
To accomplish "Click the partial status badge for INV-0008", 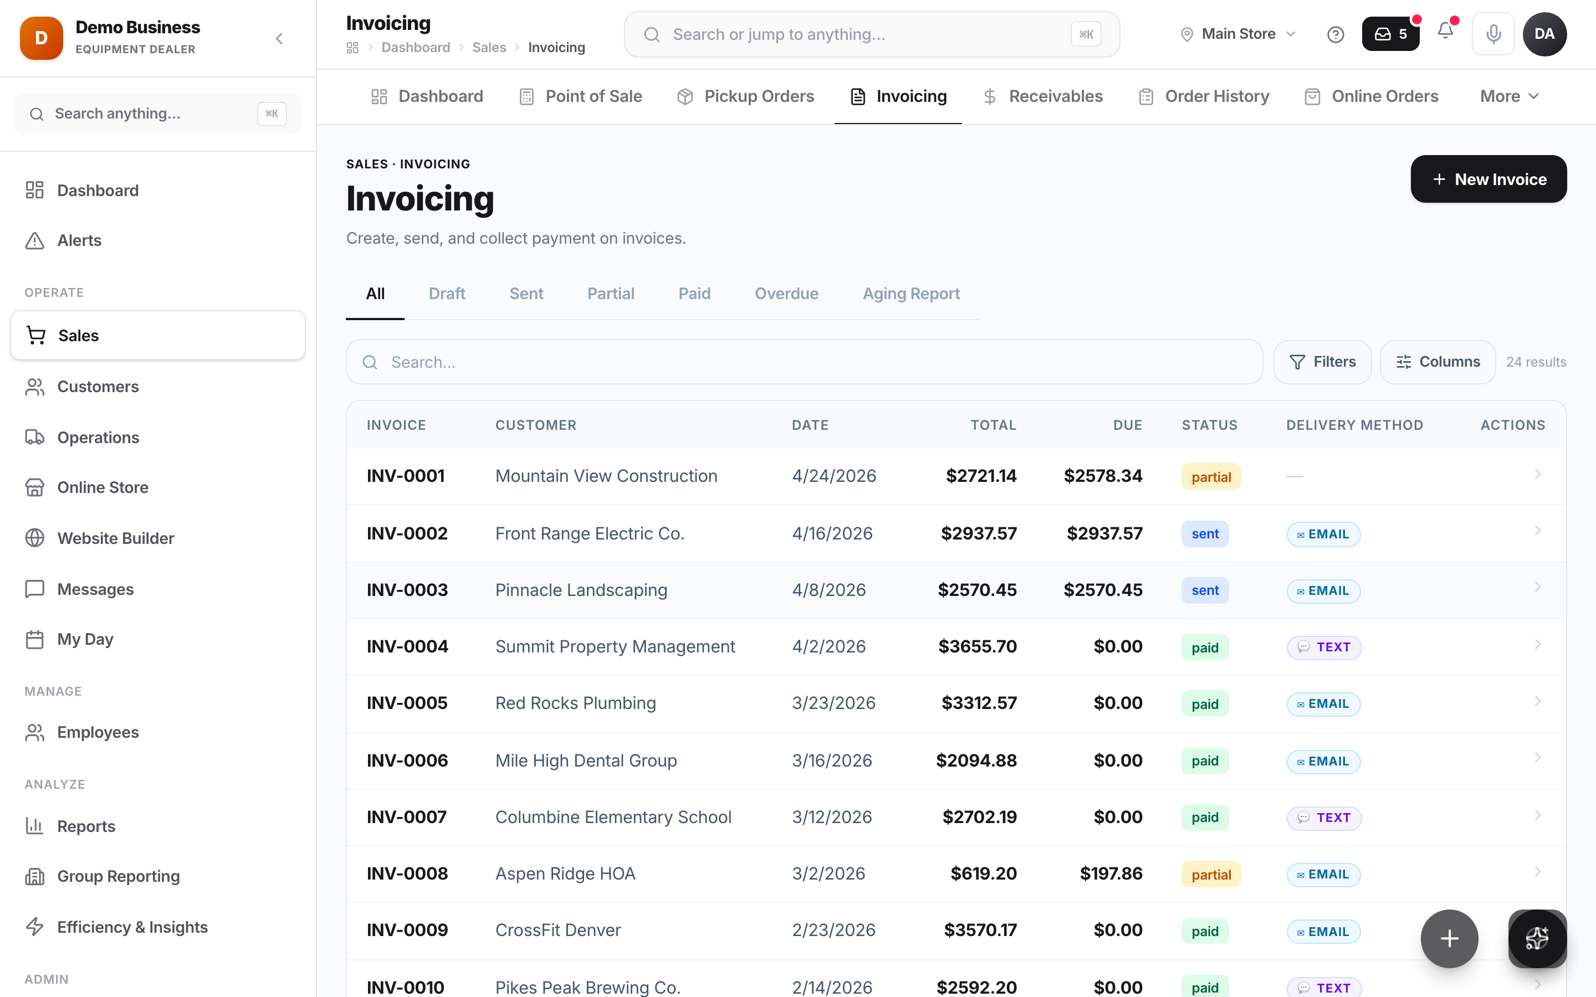I will pos(1211,875).
